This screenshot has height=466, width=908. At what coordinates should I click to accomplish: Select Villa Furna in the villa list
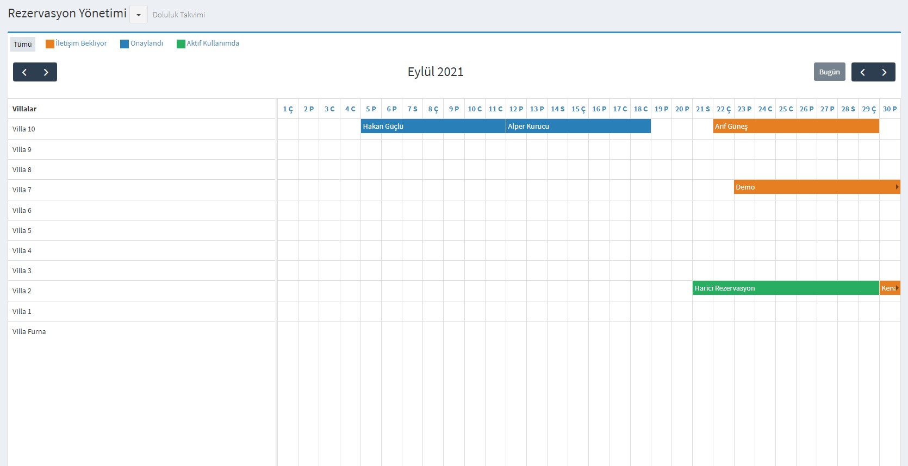pyautogui.click(x=29, y=332)
